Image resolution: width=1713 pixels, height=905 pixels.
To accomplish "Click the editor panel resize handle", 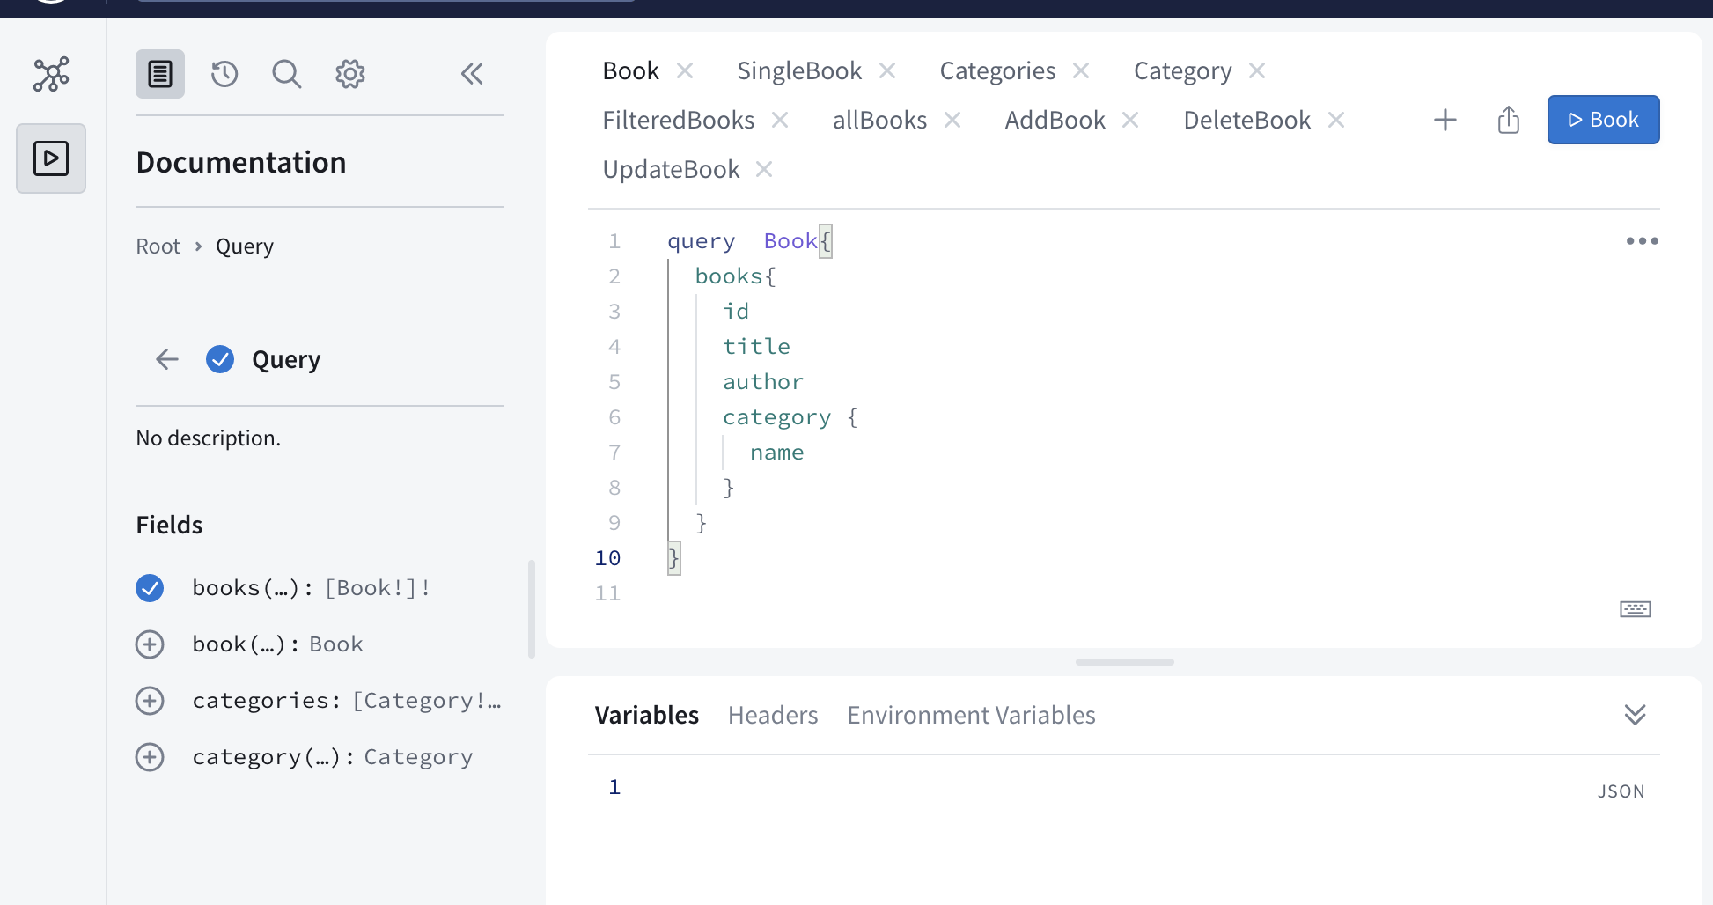I will (x=1124, y=662).
